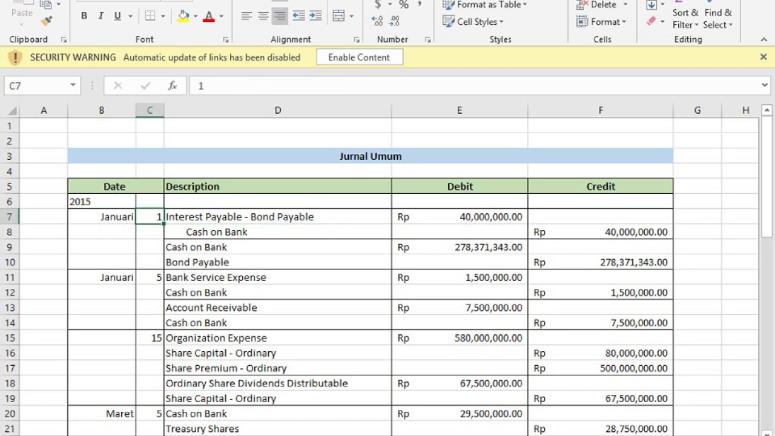The image size is (775, 436).
Task: Open the Name Box dropdown arrow
Action: point(73,86)
